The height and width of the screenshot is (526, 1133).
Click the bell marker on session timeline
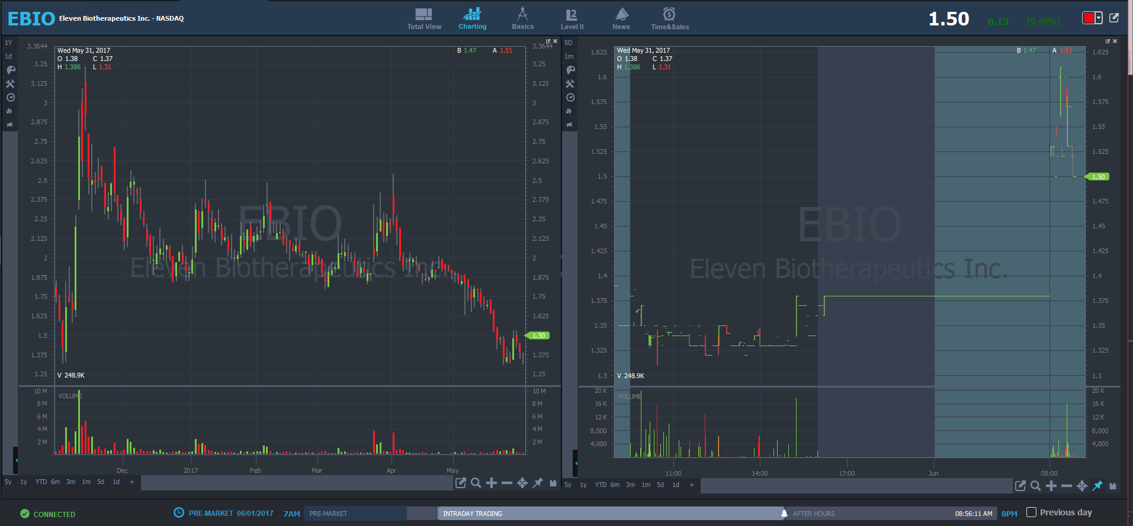pyautogui.click(x=784, y=513)
